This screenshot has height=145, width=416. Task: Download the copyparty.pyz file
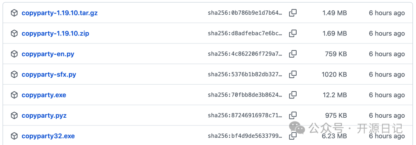44,115
